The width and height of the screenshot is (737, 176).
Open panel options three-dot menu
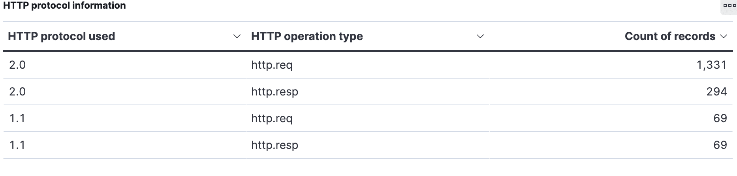pos(729,6)
